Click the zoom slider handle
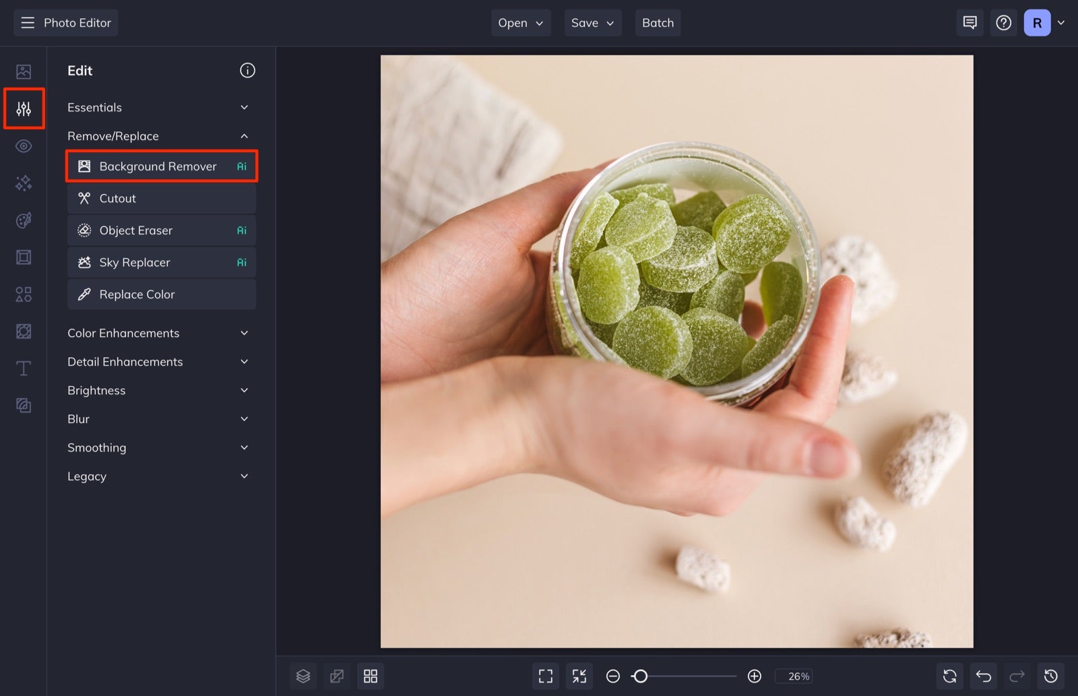Image resolution: width=1078 pixels, height=696 pixels. click(641, 676)
